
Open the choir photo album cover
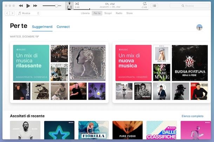(x=59, y=54)
